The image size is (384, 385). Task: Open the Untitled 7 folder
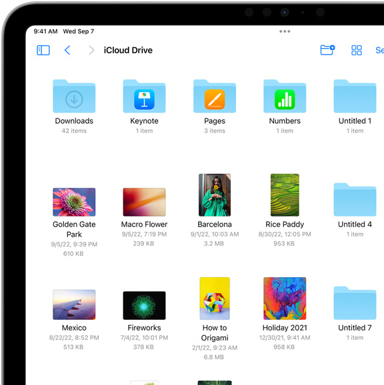coord(355,303)
